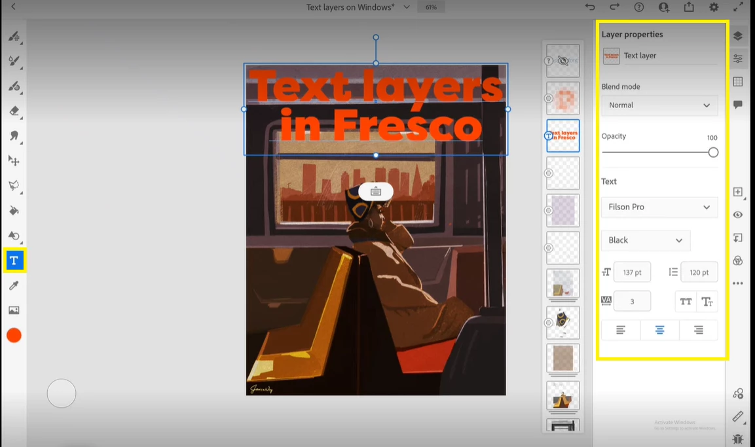This screenshot has height=447, width=755.
Task: Select the Live brushes tool
Action: (14, 61)
